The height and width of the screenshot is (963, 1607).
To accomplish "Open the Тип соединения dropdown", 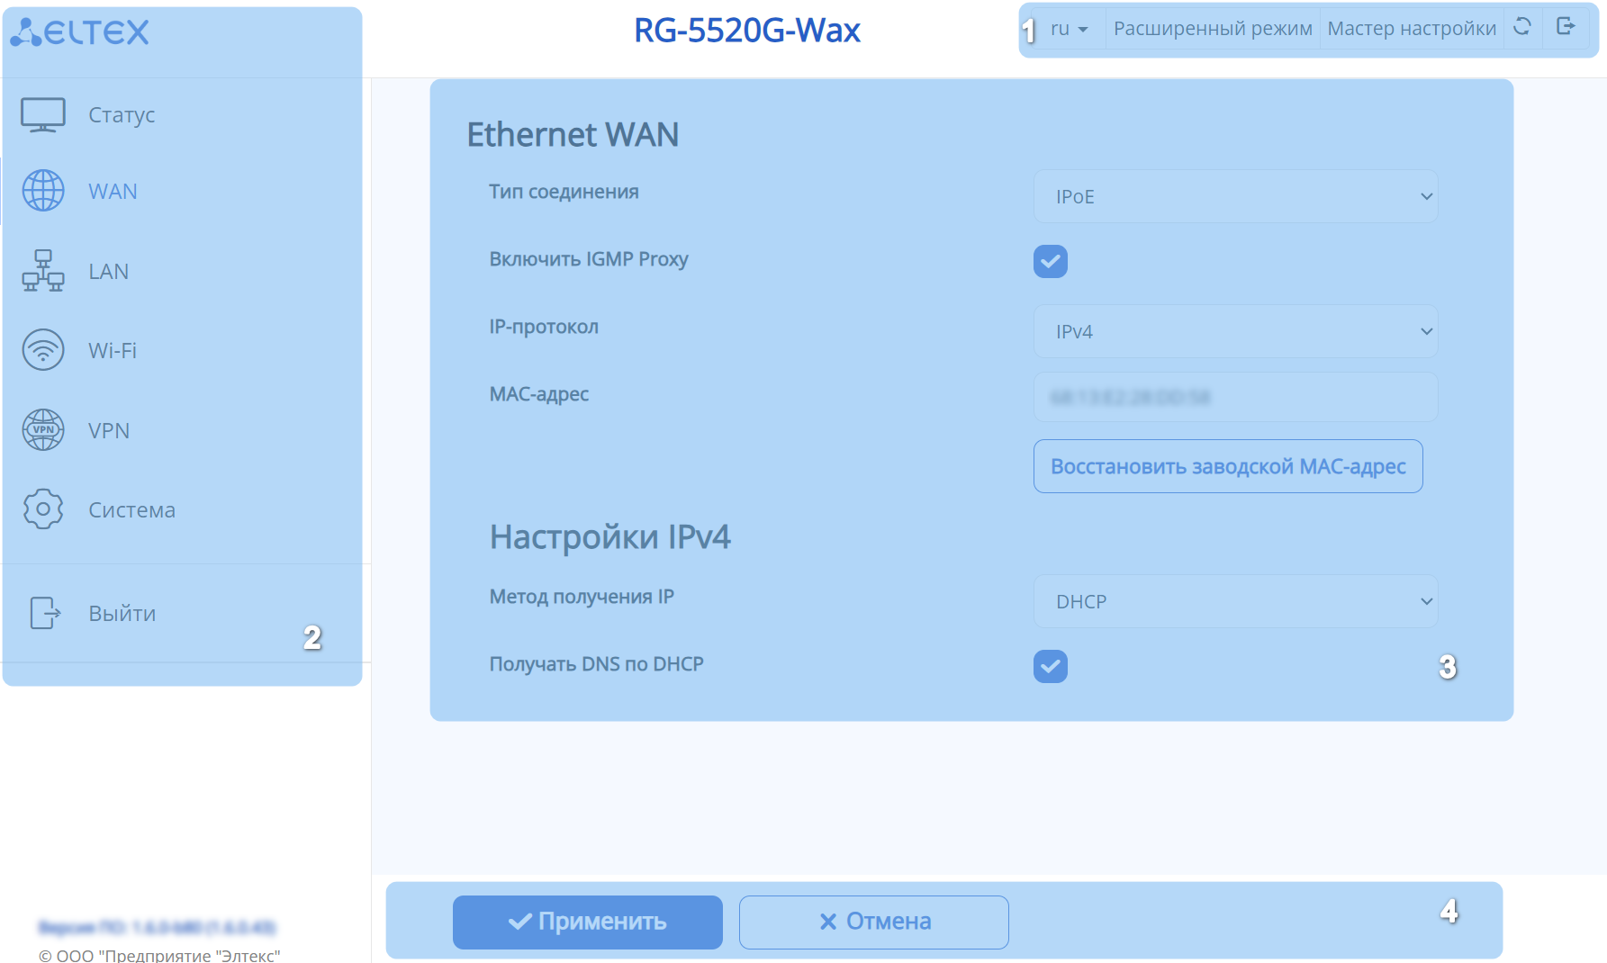I will point(1236,196).
